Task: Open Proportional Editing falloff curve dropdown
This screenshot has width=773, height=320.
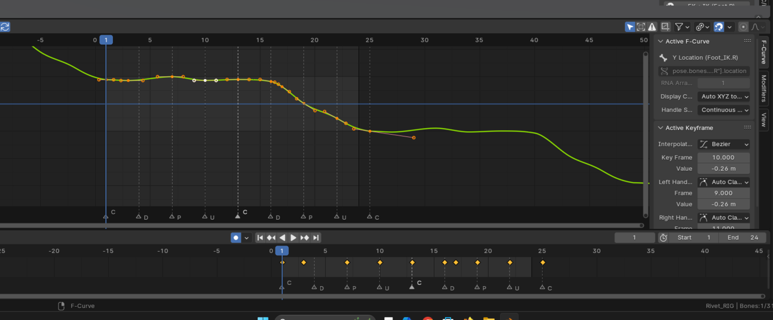Action: point(756,27)
